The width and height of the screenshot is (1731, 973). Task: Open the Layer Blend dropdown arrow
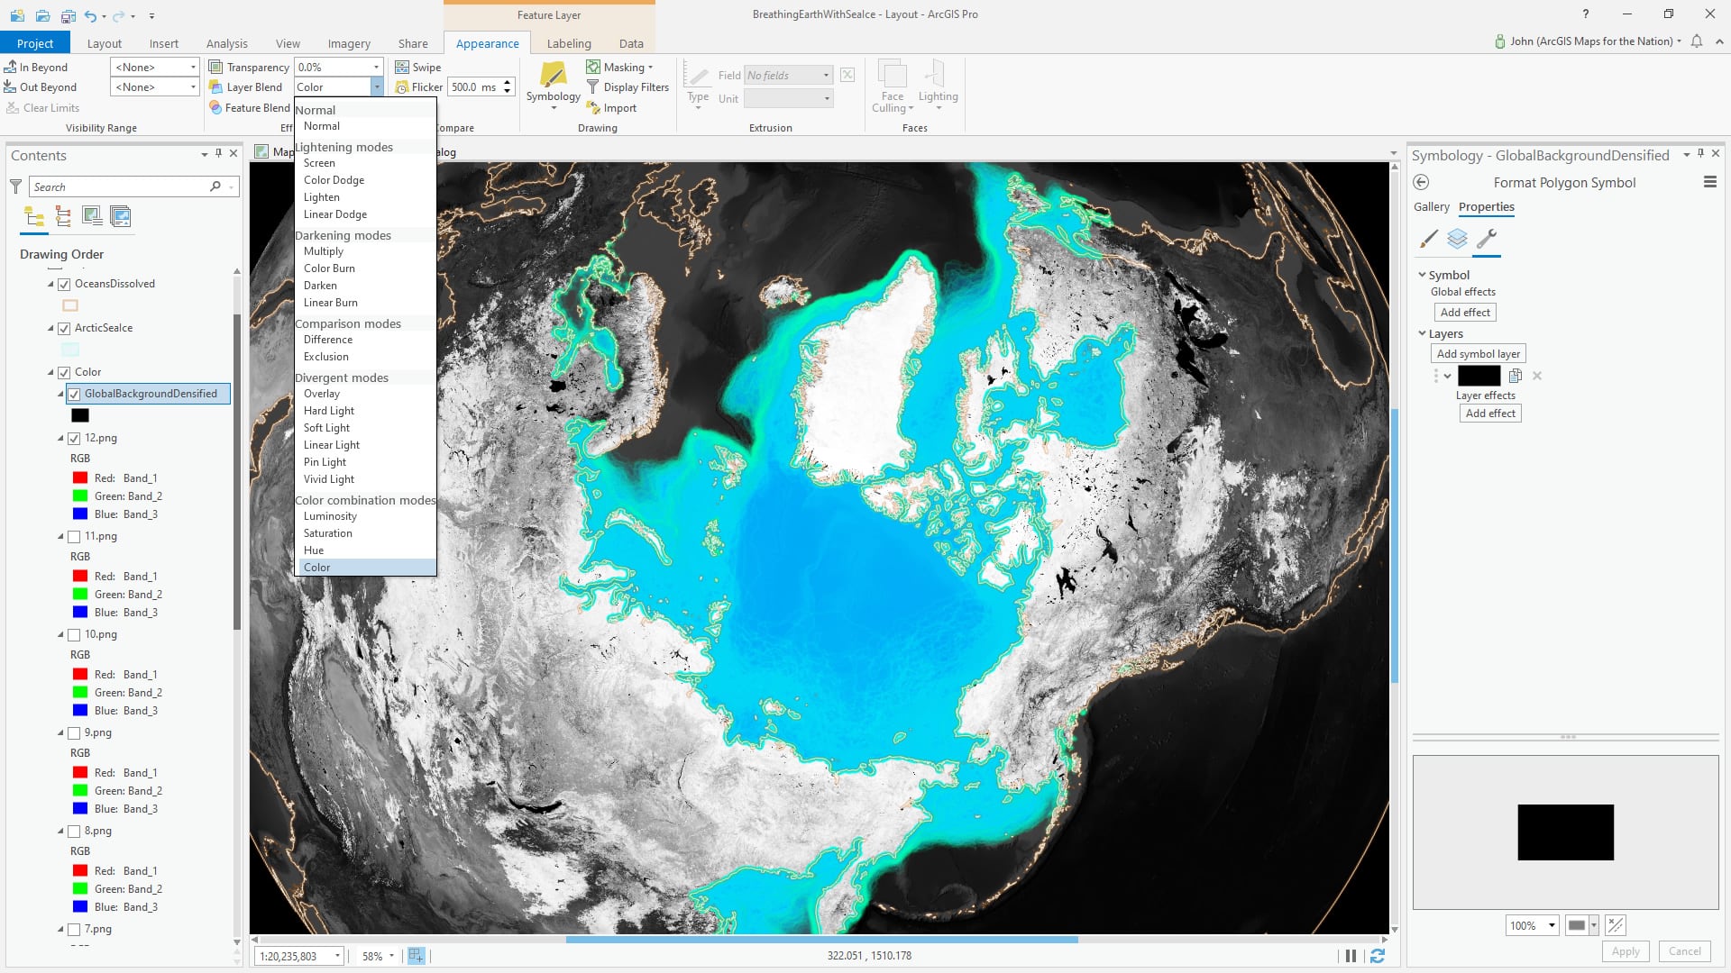[x=376, y=87]
